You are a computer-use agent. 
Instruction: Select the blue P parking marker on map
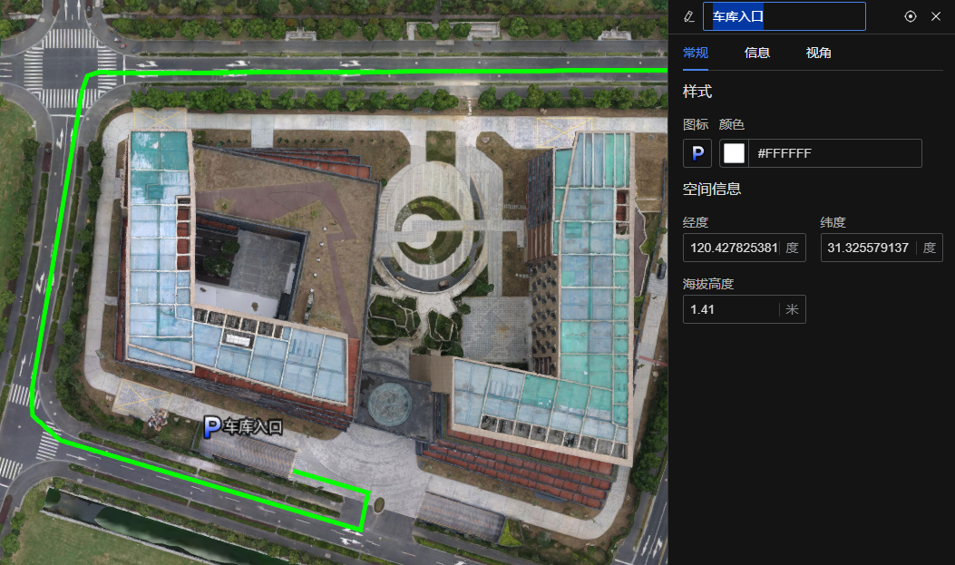(212, 427)
